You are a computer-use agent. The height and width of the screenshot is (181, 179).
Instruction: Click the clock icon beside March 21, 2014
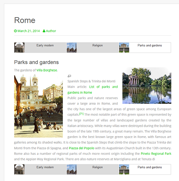16,31
